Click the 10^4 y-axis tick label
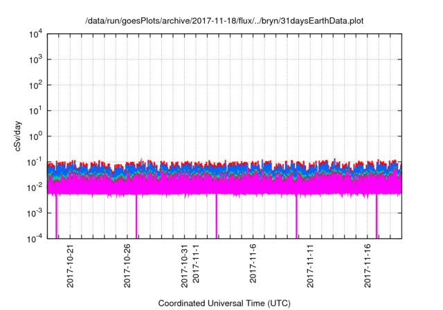443x310 pixels. [35, 35]
